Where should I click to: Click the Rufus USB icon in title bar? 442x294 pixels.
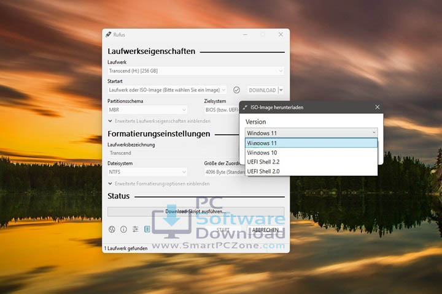108,34
